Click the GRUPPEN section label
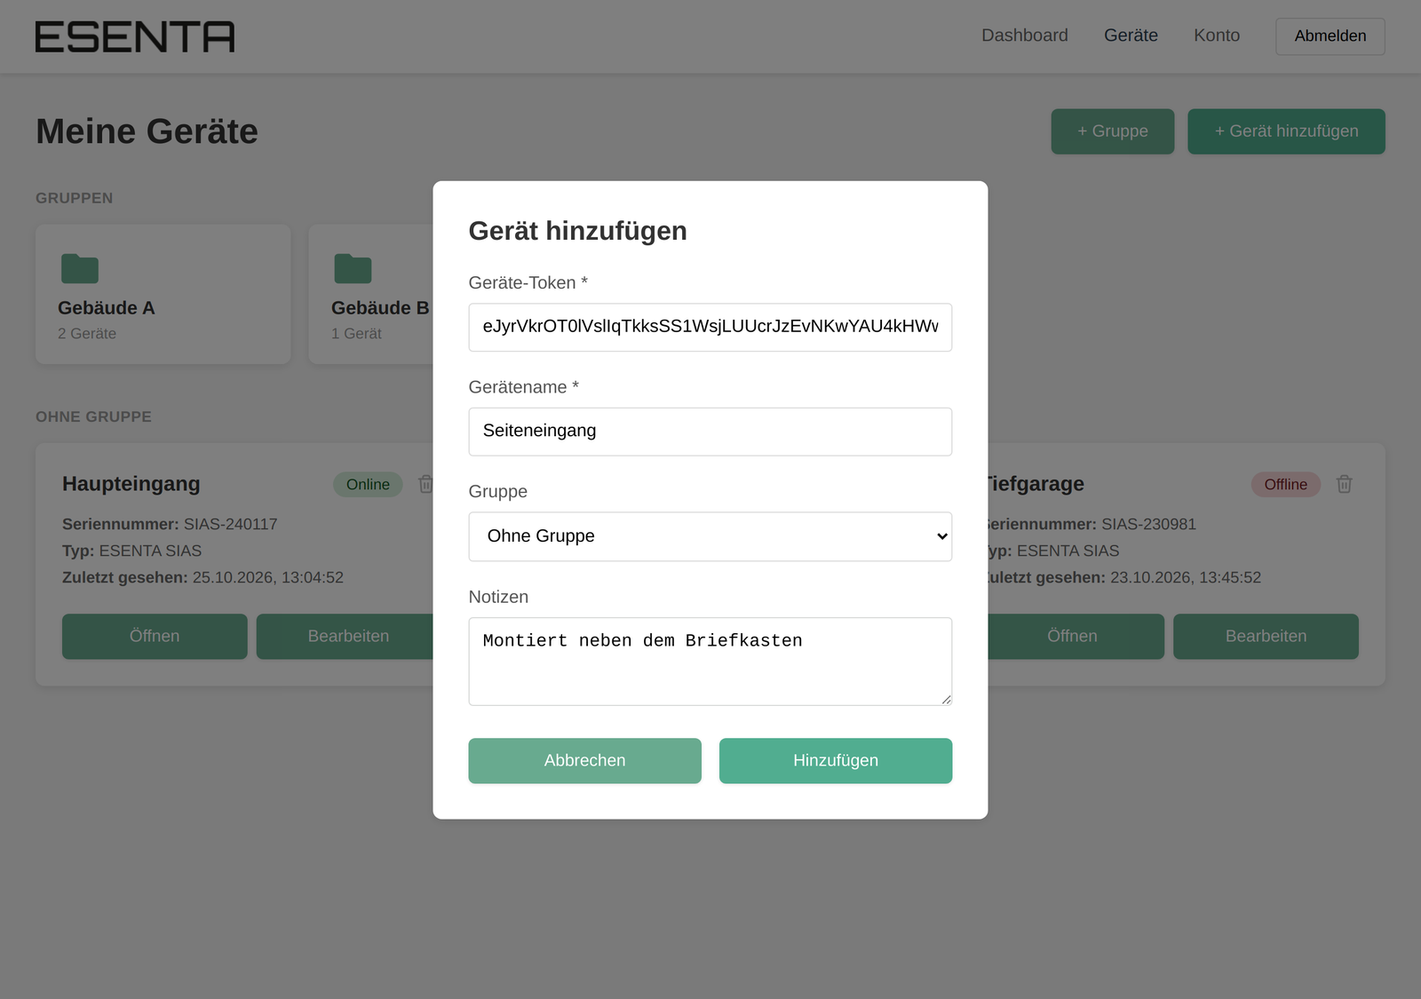The image size is (1421, 999). click(75, 199)
